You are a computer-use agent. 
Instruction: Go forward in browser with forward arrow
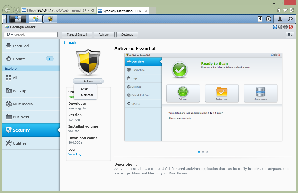pyautogui.click(x=16, y=10)
